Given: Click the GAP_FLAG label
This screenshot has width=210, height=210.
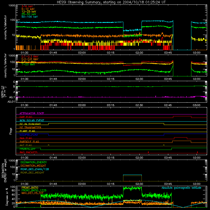Looking at the screenshot, I should pyautogui.click(x=26, y=117).
